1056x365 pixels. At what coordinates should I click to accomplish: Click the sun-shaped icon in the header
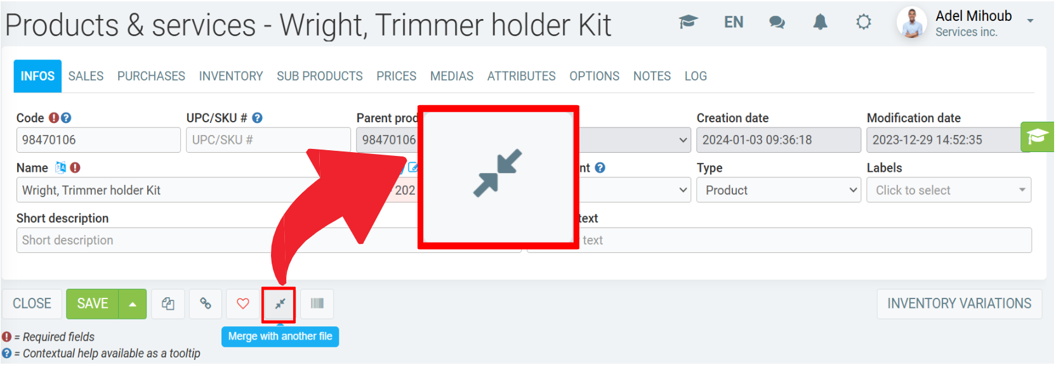pos(864,23)
